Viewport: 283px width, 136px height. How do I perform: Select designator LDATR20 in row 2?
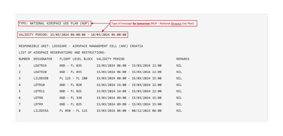point(40,72)
